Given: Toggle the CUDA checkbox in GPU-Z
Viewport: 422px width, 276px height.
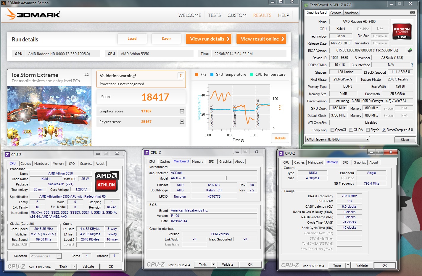Looking at the screenshot, I should tap(351, 130).
